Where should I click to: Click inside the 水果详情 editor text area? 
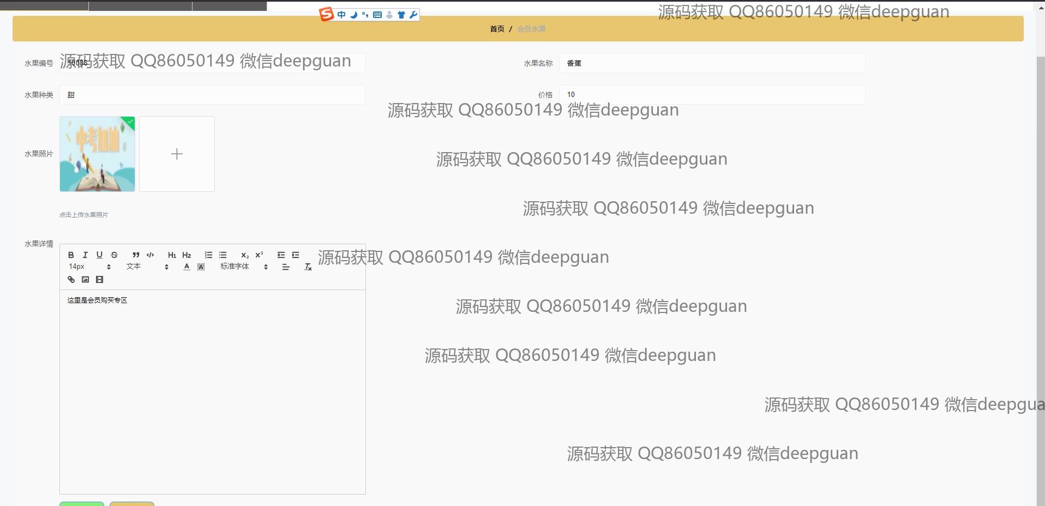click(212, 391)
